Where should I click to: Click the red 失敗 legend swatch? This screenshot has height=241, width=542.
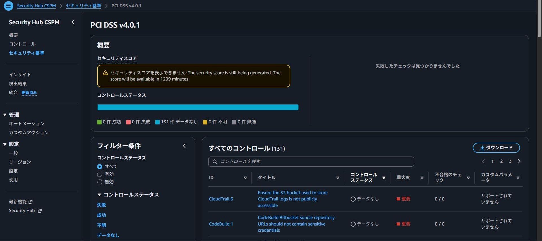point(128,122)
